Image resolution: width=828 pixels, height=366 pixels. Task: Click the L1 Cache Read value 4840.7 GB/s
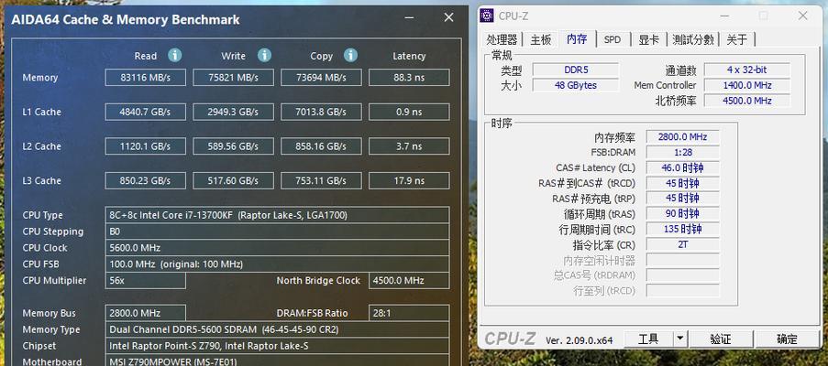point(145,112)
